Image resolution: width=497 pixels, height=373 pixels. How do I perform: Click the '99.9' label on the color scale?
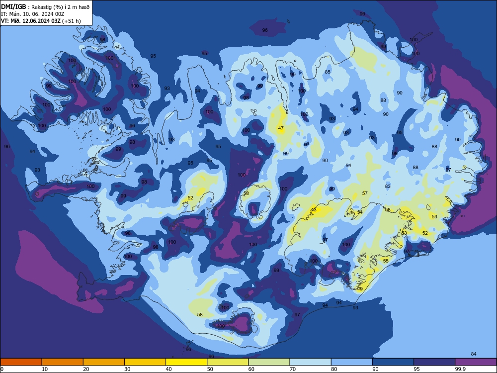point(460,369)
